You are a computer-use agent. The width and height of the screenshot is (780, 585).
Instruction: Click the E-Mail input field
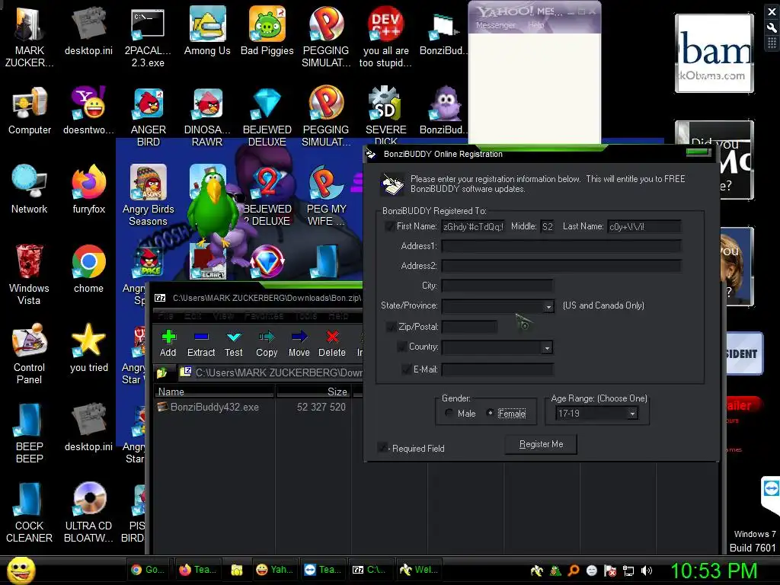497,369
